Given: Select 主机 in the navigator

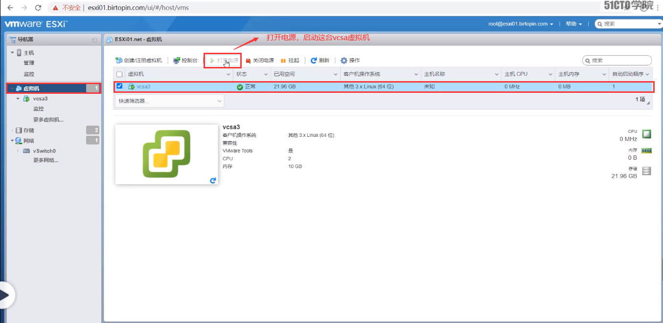Looking at the screenshot, I should (29, 52).
